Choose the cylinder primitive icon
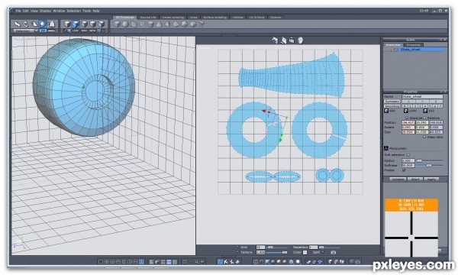458x275 pixels. pos(150,24)
